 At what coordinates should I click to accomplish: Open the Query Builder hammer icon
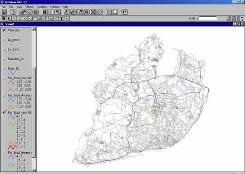click(x=58, y=12)
